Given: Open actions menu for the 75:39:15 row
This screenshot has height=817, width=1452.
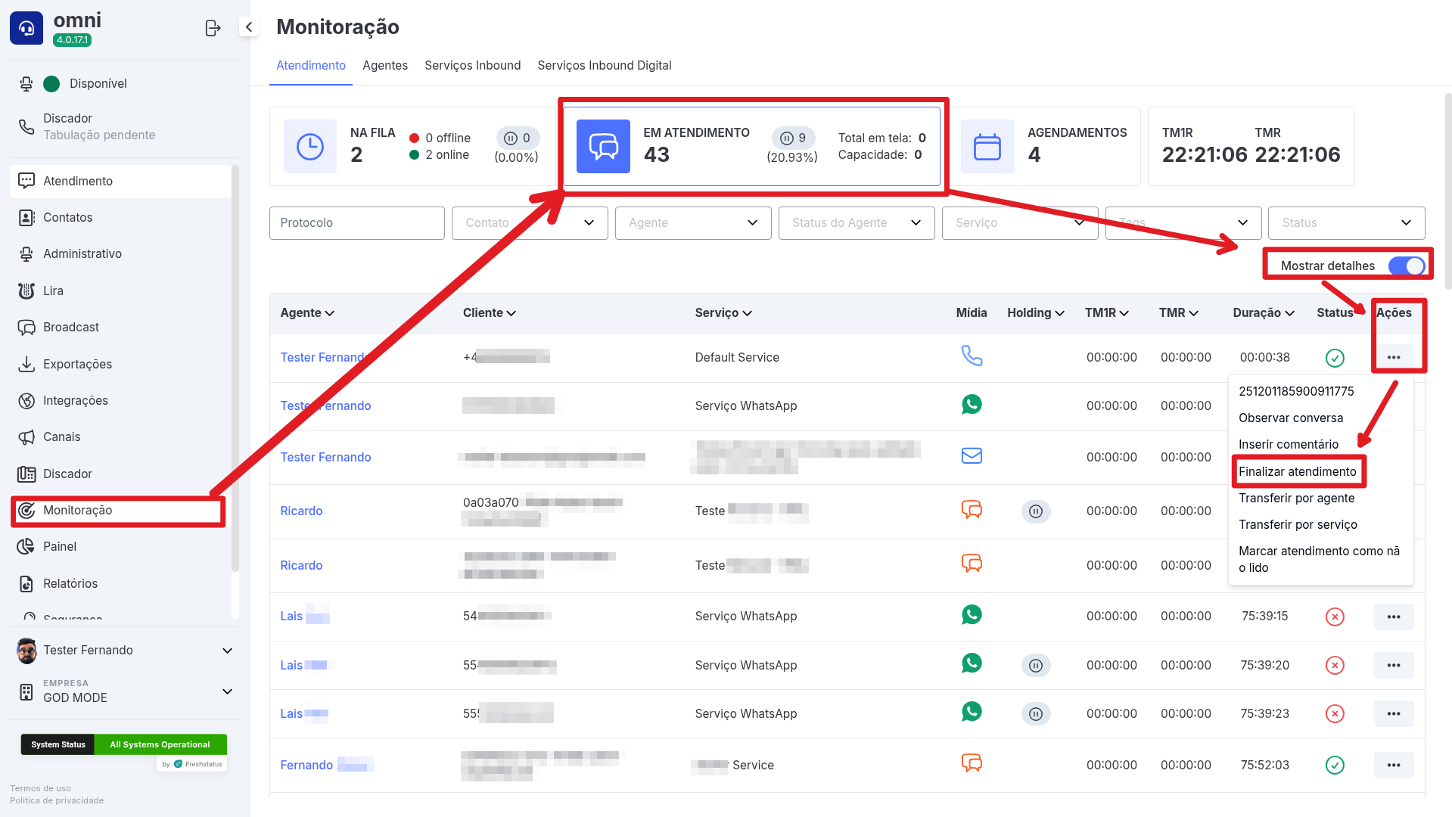Looking at the screenshot, I should click(1393, 617).
